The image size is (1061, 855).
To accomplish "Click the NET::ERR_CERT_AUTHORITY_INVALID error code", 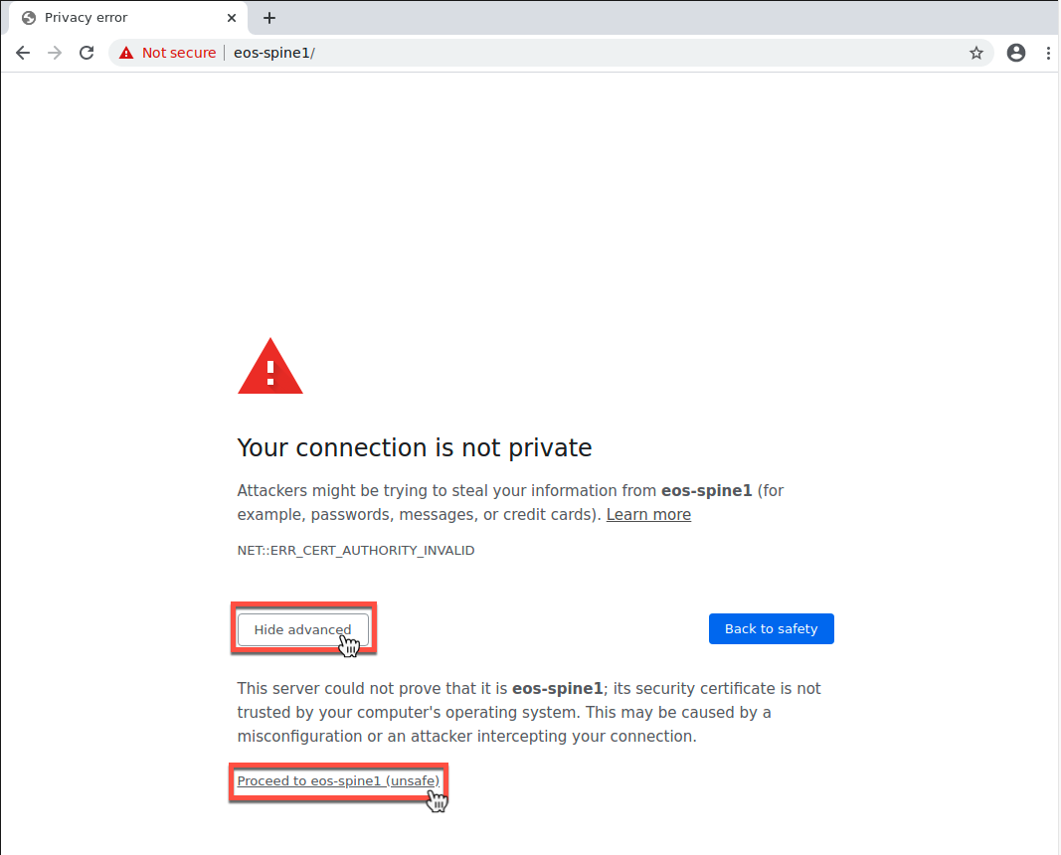I will [356, 550].
